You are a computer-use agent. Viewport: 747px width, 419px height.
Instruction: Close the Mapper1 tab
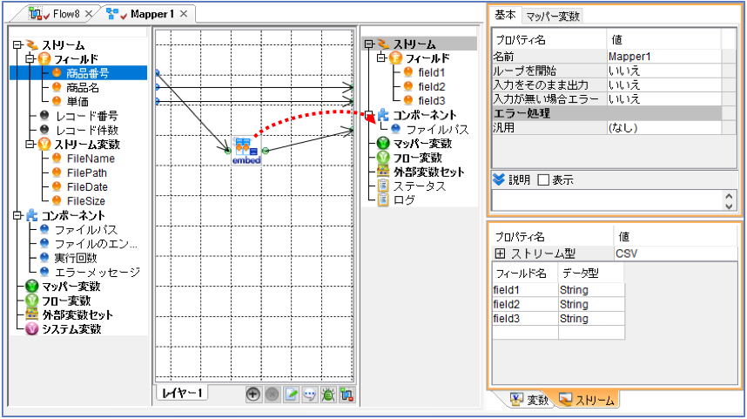(184, 14)
